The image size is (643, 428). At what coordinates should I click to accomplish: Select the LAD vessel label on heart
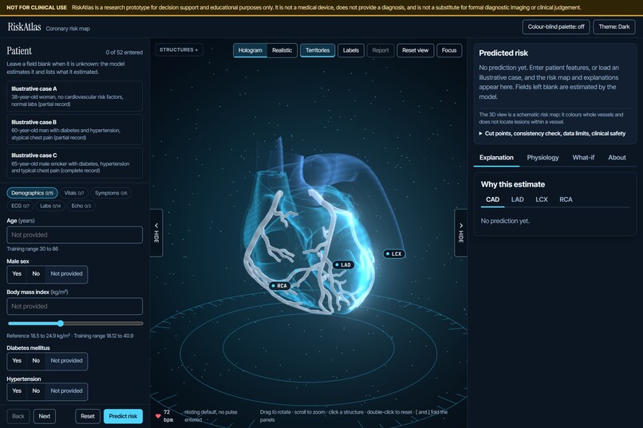343,265
